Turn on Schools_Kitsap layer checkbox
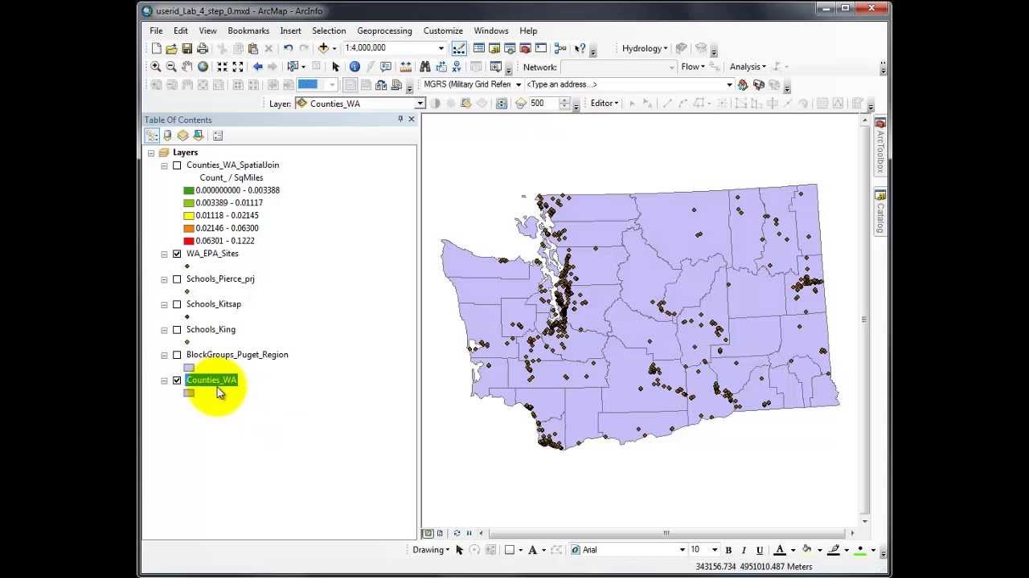The image size is (1029, 578). pyautogui.click(x=177, y=304)
